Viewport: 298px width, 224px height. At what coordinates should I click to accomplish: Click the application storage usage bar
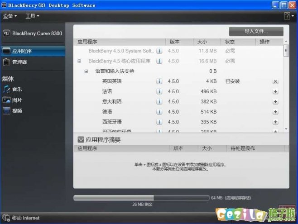[x=141, y=198]
